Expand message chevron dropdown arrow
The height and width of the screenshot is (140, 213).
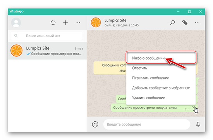coord(194,107)
